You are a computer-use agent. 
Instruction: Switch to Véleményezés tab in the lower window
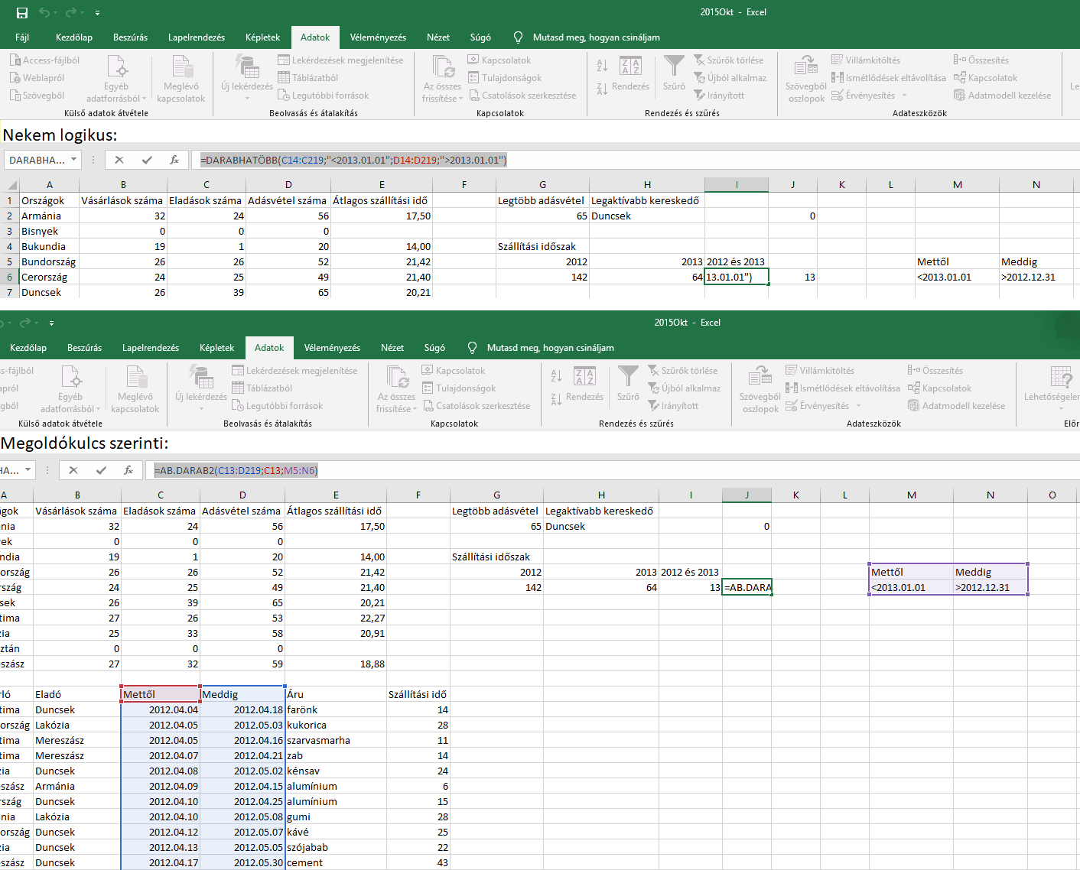pyautogui.click(x=332, y=348)
